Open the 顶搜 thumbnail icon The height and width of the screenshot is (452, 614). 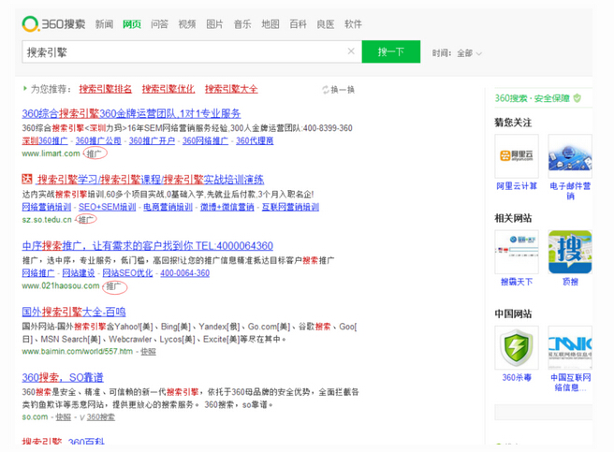tap(570, 252)
